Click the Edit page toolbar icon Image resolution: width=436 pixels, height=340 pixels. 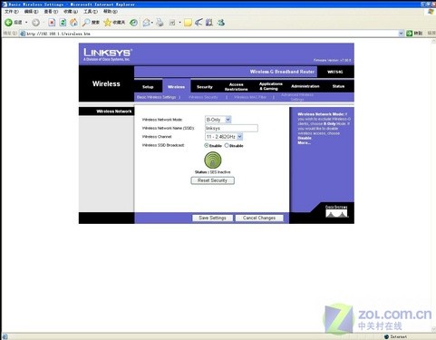click(x=172, y=23)
